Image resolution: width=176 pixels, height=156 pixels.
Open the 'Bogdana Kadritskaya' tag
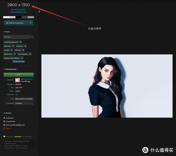(12, 58)
